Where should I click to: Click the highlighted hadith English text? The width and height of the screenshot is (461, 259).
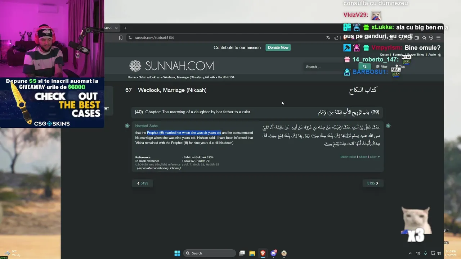(x=184, y=133)
